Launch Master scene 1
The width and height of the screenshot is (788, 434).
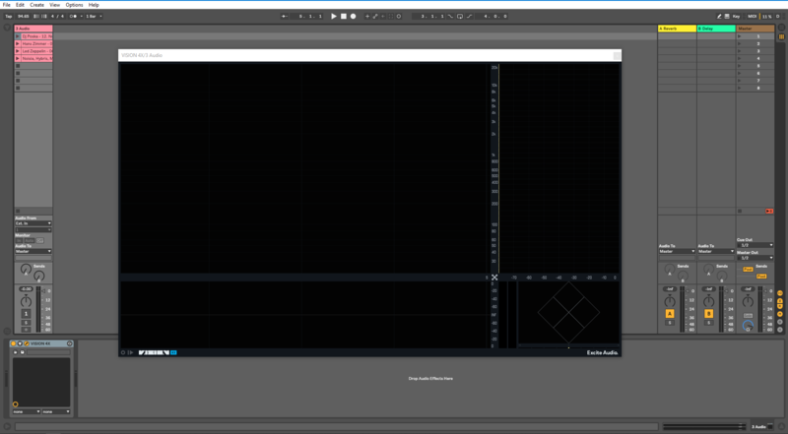(x=742, y=36)
